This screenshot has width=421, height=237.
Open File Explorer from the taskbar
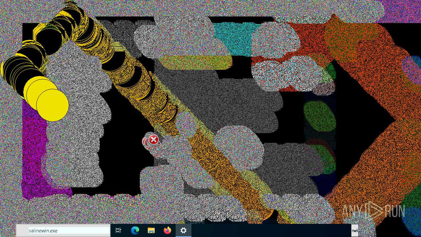coord(151,231)
